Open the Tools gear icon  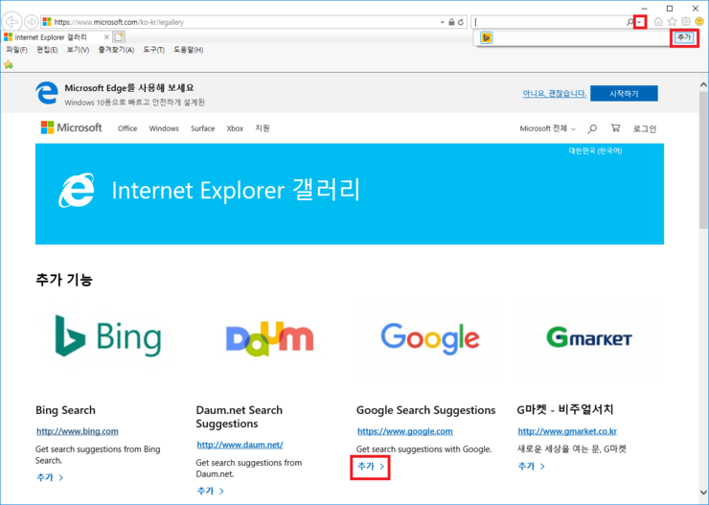(686, 22)
